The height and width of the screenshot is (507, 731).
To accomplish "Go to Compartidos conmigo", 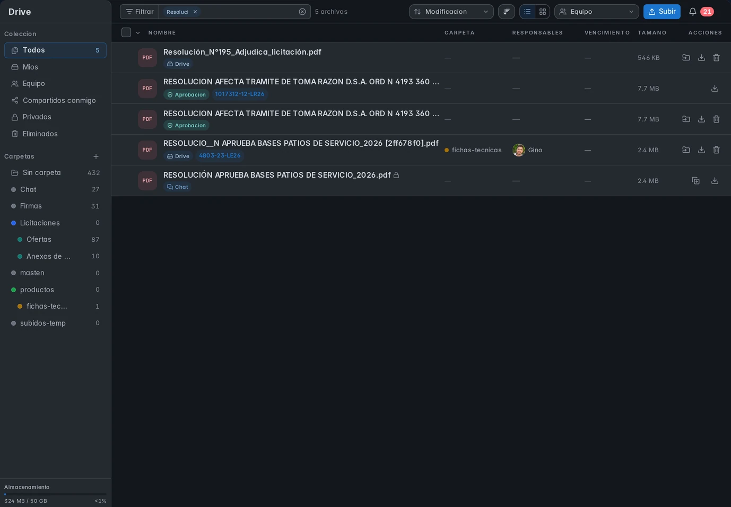I will point(55,100).
